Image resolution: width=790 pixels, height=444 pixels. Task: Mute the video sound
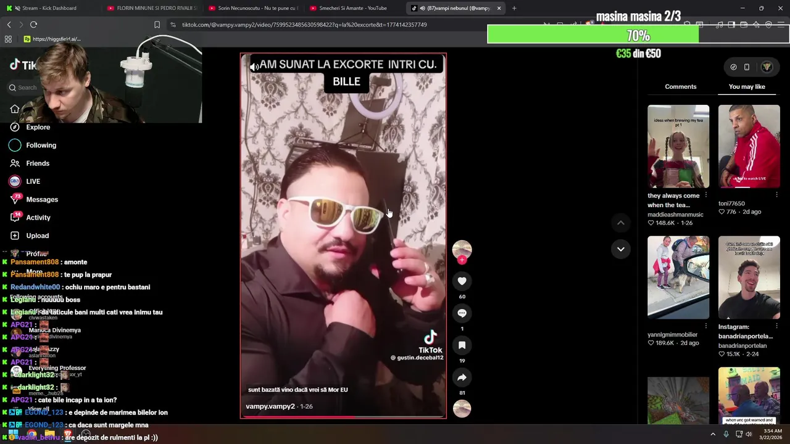pyautogui.click(x=254, y=67)
